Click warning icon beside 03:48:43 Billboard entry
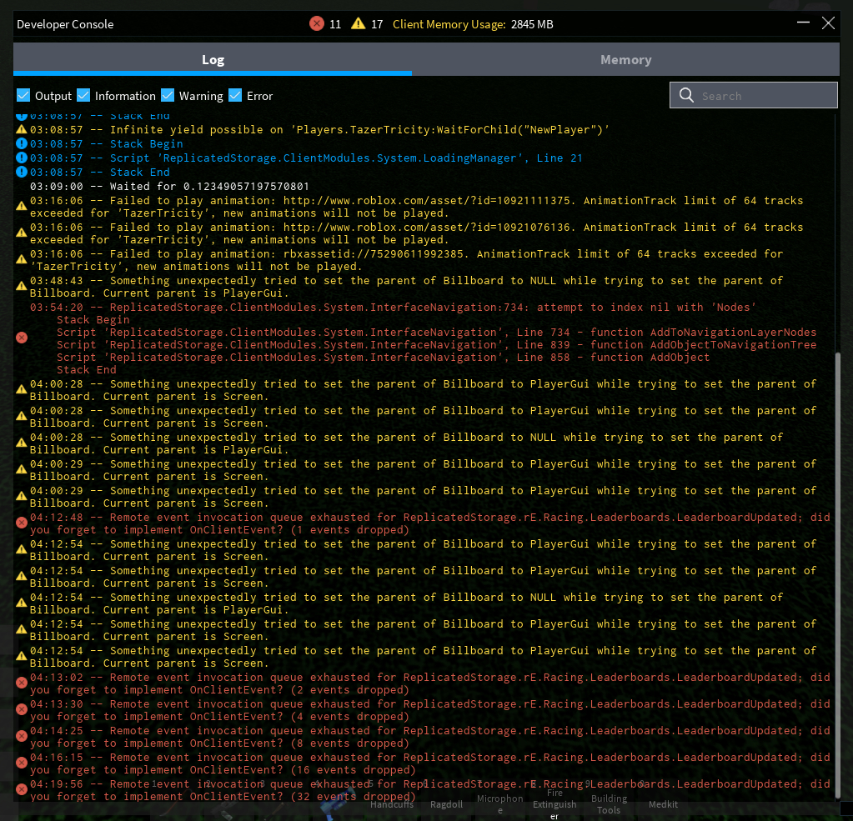This screenshot has height=821, width=853. click(22, 286)
